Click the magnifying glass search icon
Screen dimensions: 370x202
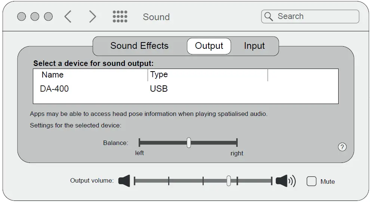click(268, 16)
